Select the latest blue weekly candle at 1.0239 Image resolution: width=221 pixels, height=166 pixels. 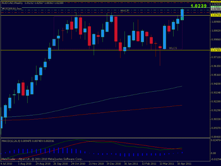click(x=182, y=15)
